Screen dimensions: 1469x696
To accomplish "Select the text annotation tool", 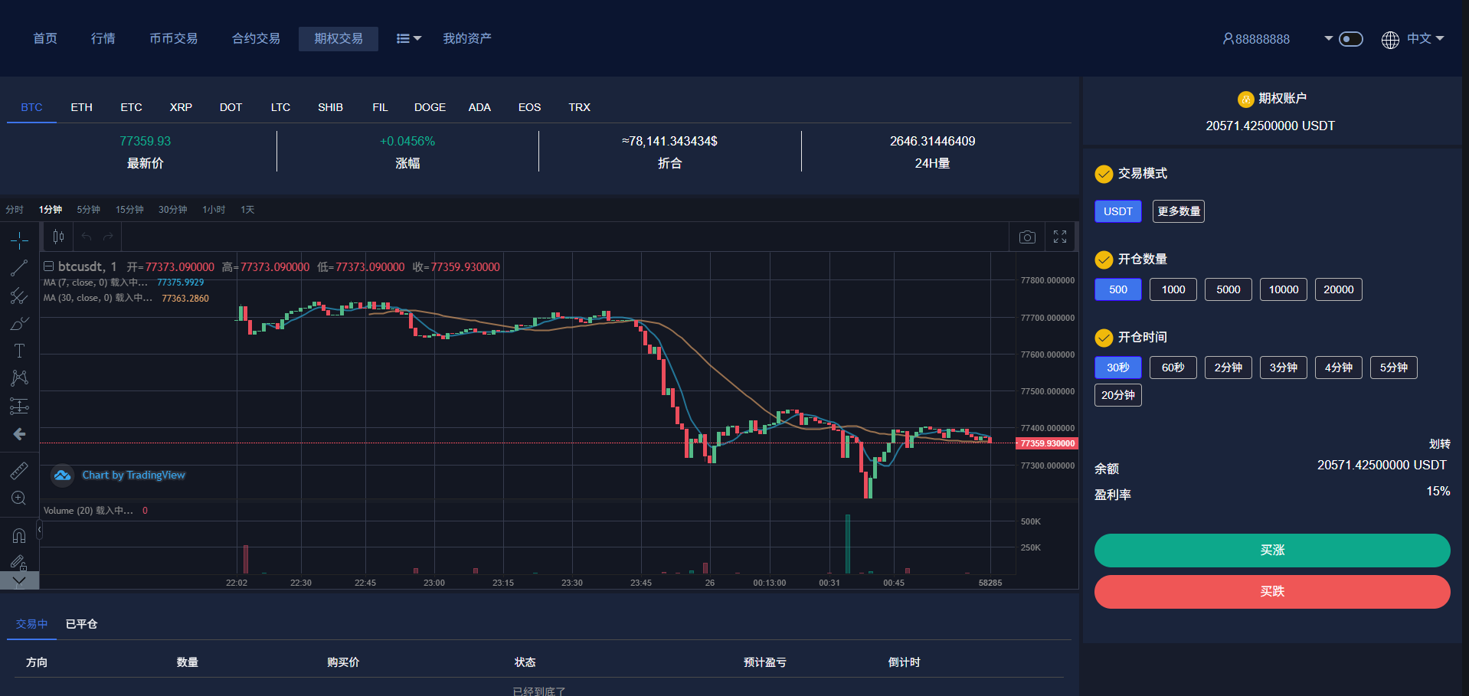I will pyautogui.click(x=19, y=351).
